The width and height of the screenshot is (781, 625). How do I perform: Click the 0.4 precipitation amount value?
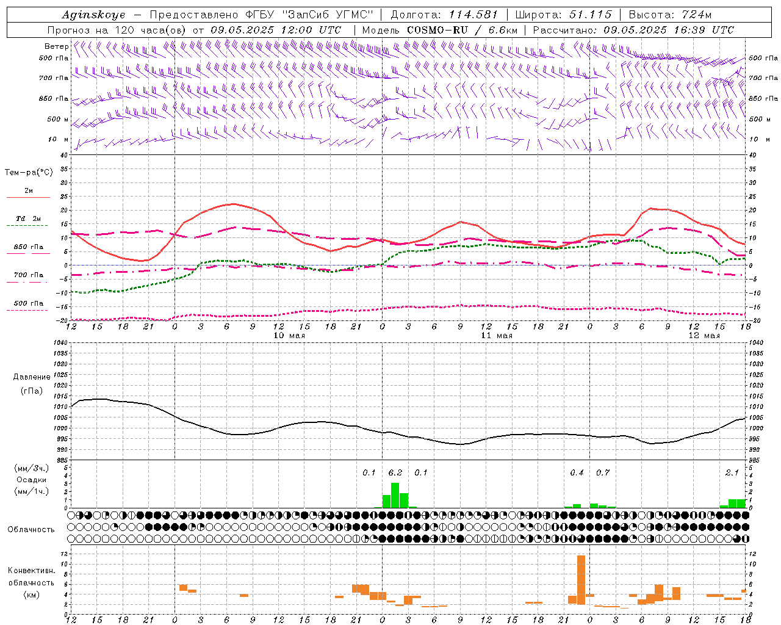(577, 473)
